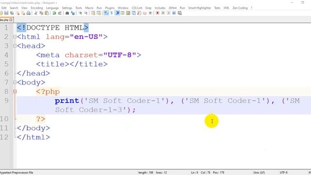Collapse the head fold marker on line 3
311x175 pixels.
point(15,46)
